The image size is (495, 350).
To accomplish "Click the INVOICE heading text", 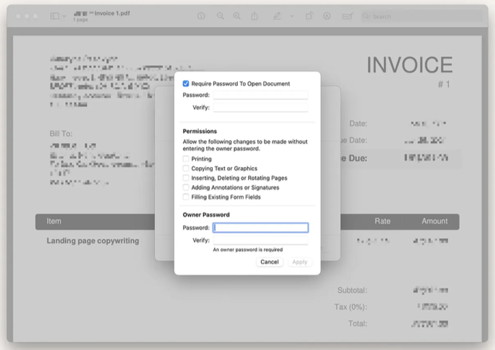I will pyautogui.click(x=410, y=65).
